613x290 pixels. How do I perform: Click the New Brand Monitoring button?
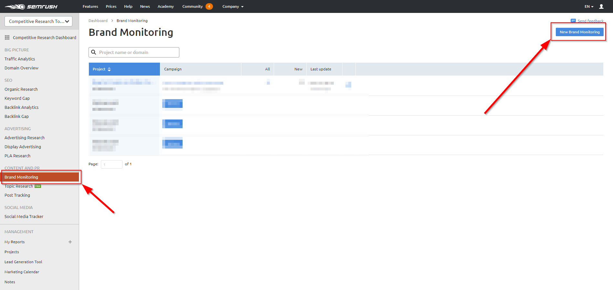(x=579, y=32)
